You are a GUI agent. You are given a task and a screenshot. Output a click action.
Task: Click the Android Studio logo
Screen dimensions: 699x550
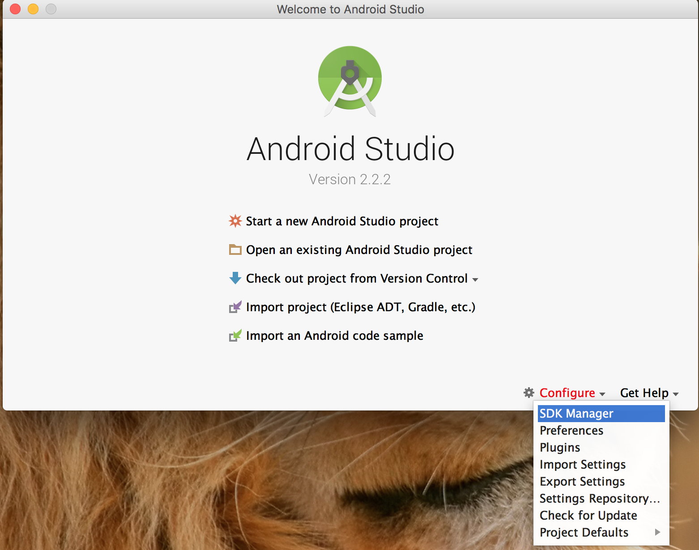click(x=350, y=80)
